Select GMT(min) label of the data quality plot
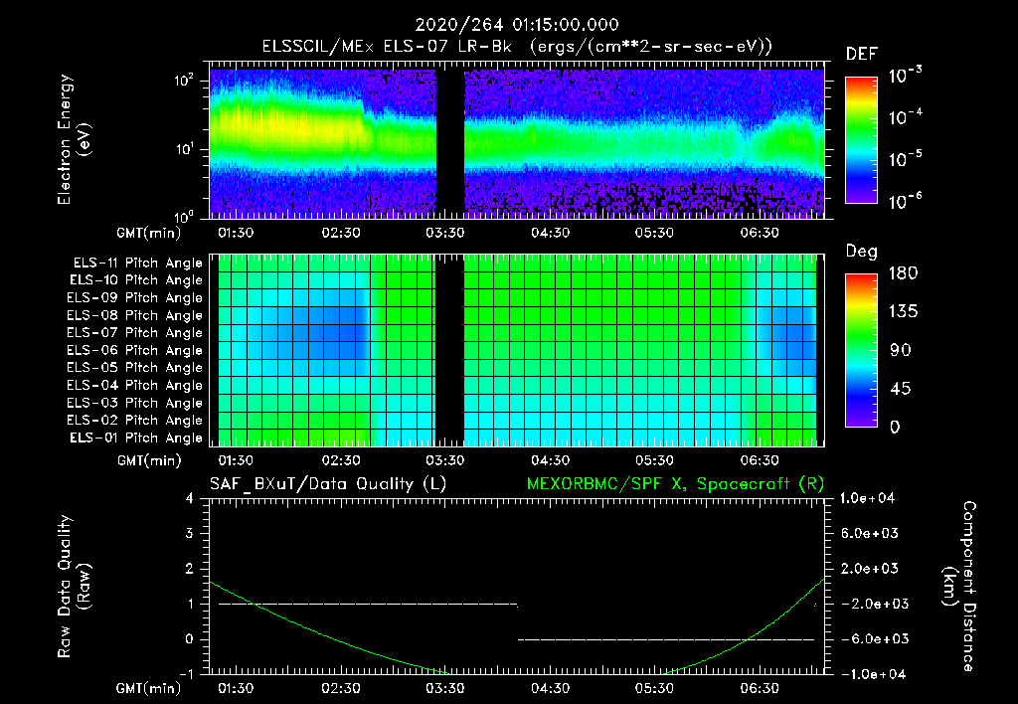This screenshot has width=1018, height=704. [x=149, y=688]
